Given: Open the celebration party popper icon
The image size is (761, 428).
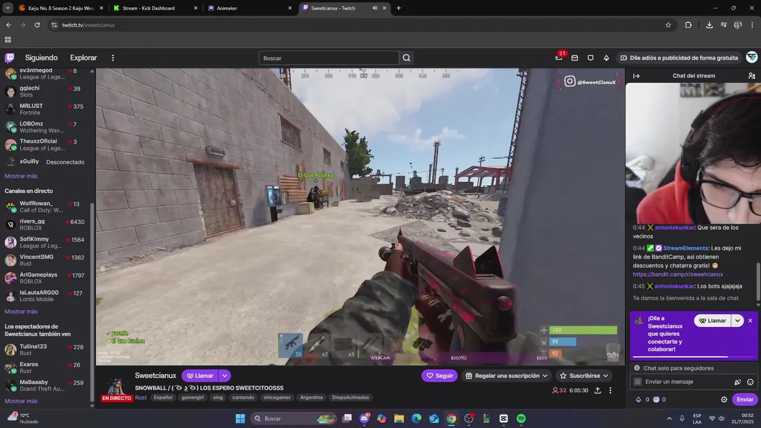Looking at the screenshot, I should 738,382.
